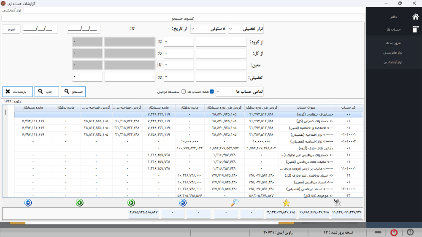The image size is (422, 237).
Task: Uncheck the همه حساب ها checkbox
Action: (212, 92)
